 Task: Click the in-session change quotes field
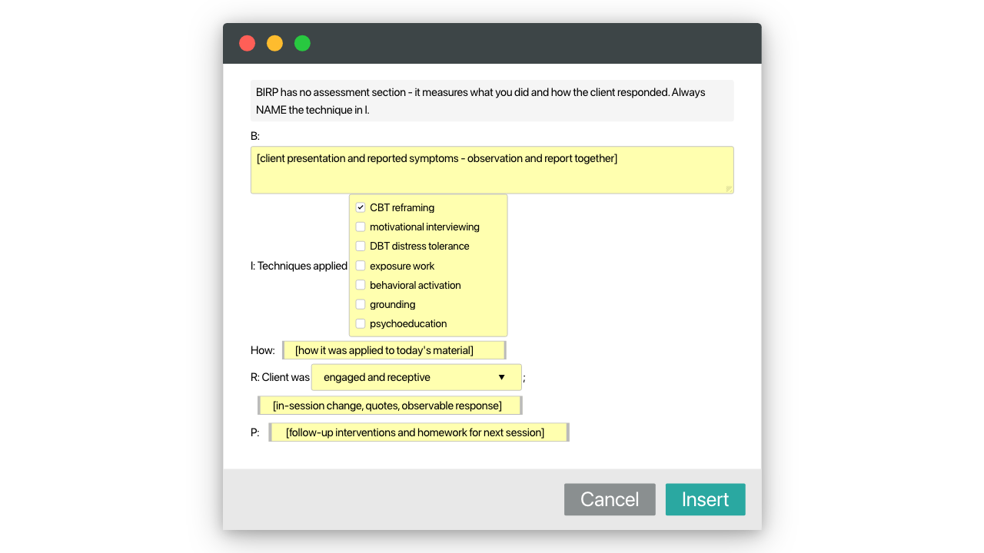[390, 405]
